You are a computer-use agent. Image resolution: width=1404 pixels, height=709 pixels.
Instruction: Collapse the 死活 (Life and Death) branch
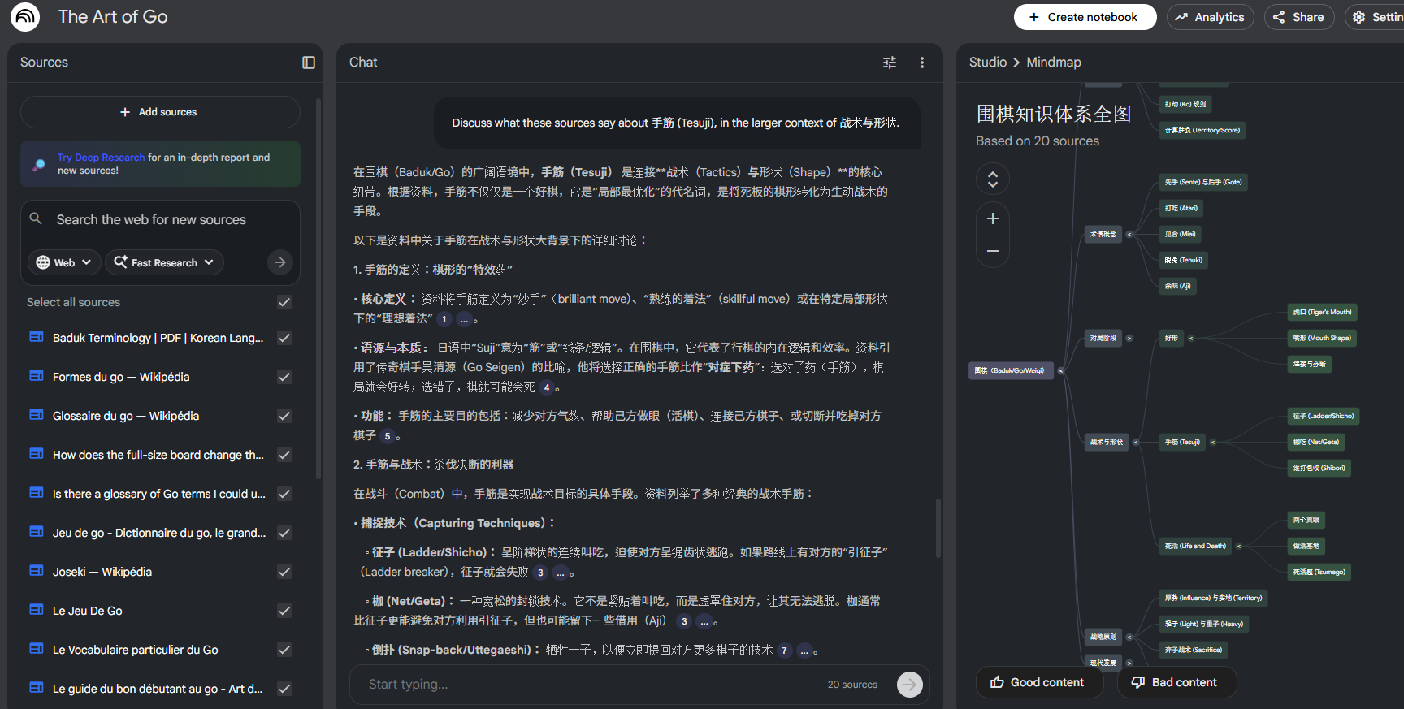[1239, 546]
